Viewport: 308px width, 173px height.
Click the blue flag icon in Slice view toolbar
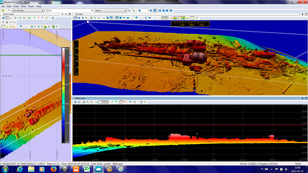pyautogui.click(x=130, y=102)
